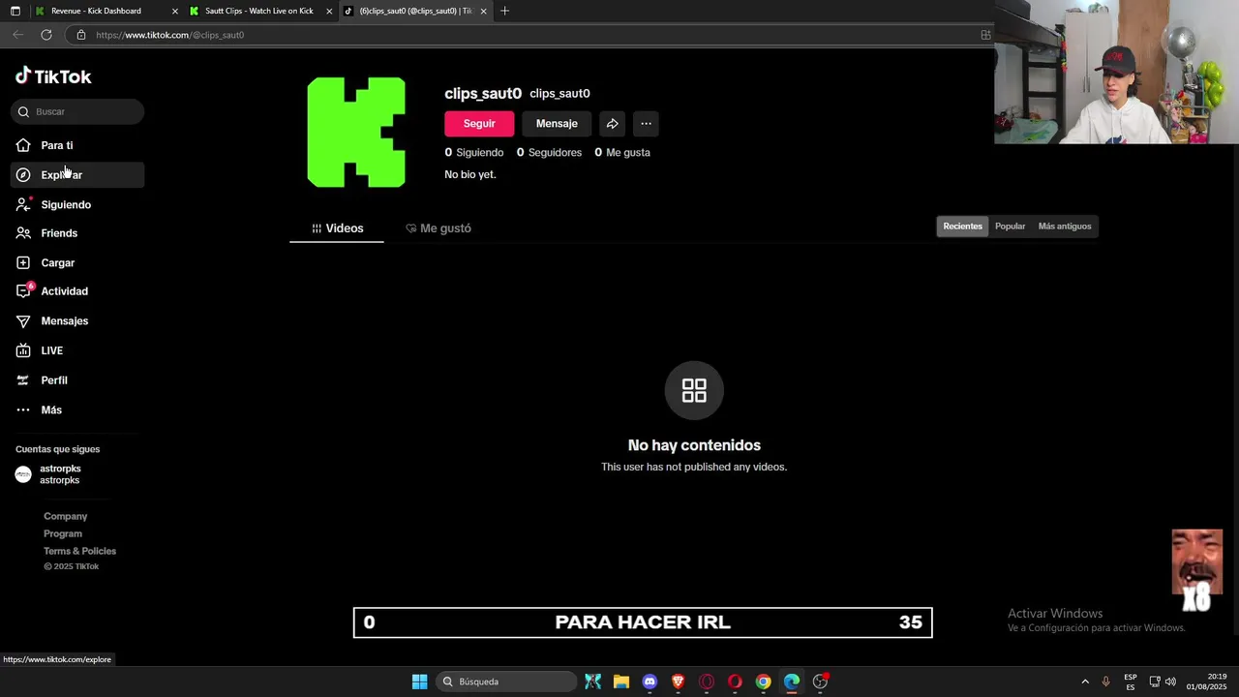This screenshot has width=1239, height=697.
Task: Click the clips_saut0 profile username heading
Action: 483,94
